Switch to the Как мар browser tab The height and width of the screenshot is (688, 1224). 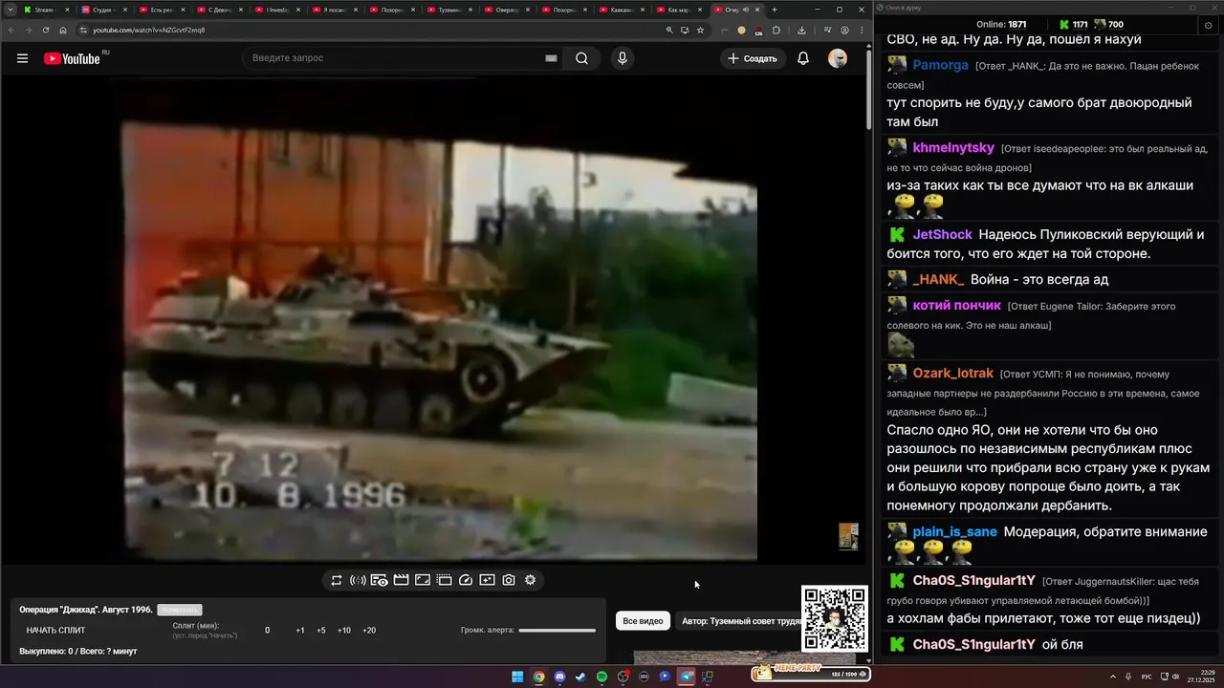click(x=678, y=10)
